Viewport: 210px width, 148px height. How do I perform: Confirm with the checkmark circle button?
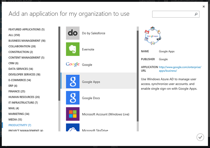click(x=200, y=137)
